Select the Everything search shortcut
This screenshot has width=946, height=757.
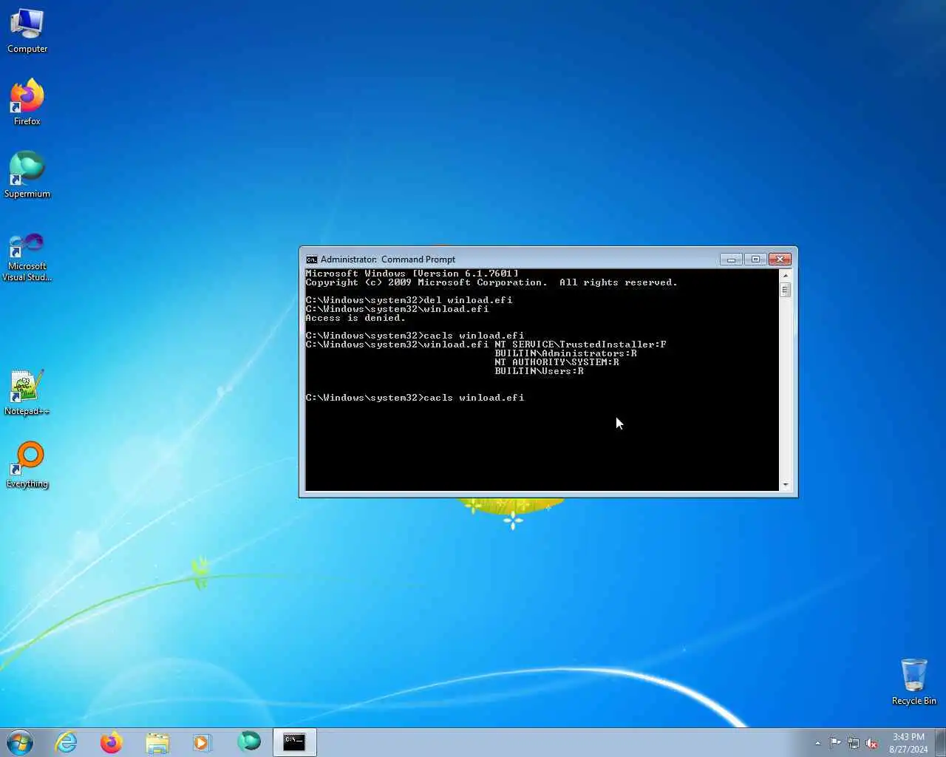(x=27, y=465)
